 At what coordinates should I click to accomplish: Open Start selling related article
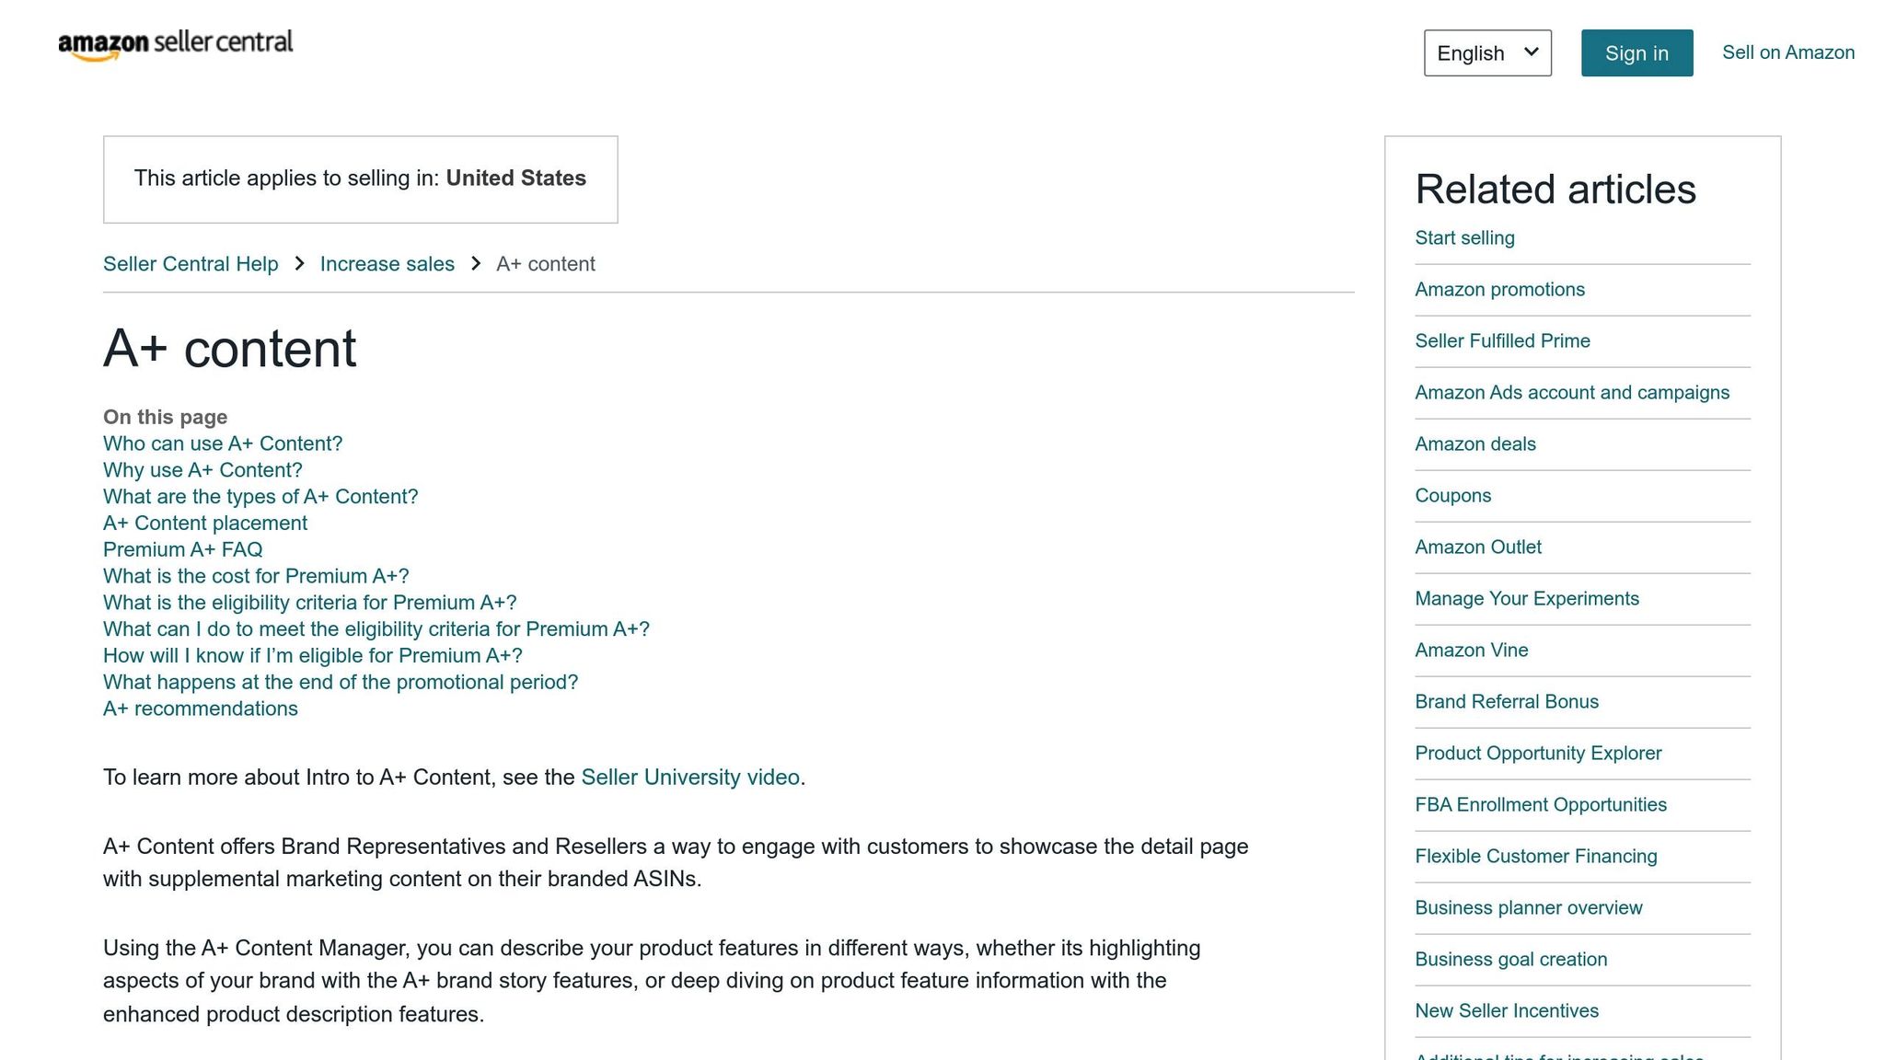pyautogui.click(x=1464, y=238)
